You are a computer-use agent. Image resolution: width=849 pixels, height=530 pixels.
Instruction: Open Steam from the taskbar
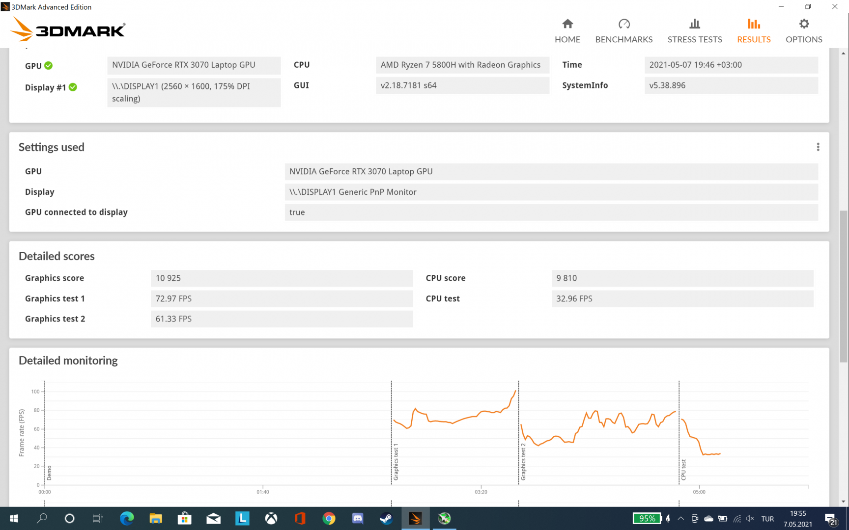pyautogui.click(x=386, y=518)
